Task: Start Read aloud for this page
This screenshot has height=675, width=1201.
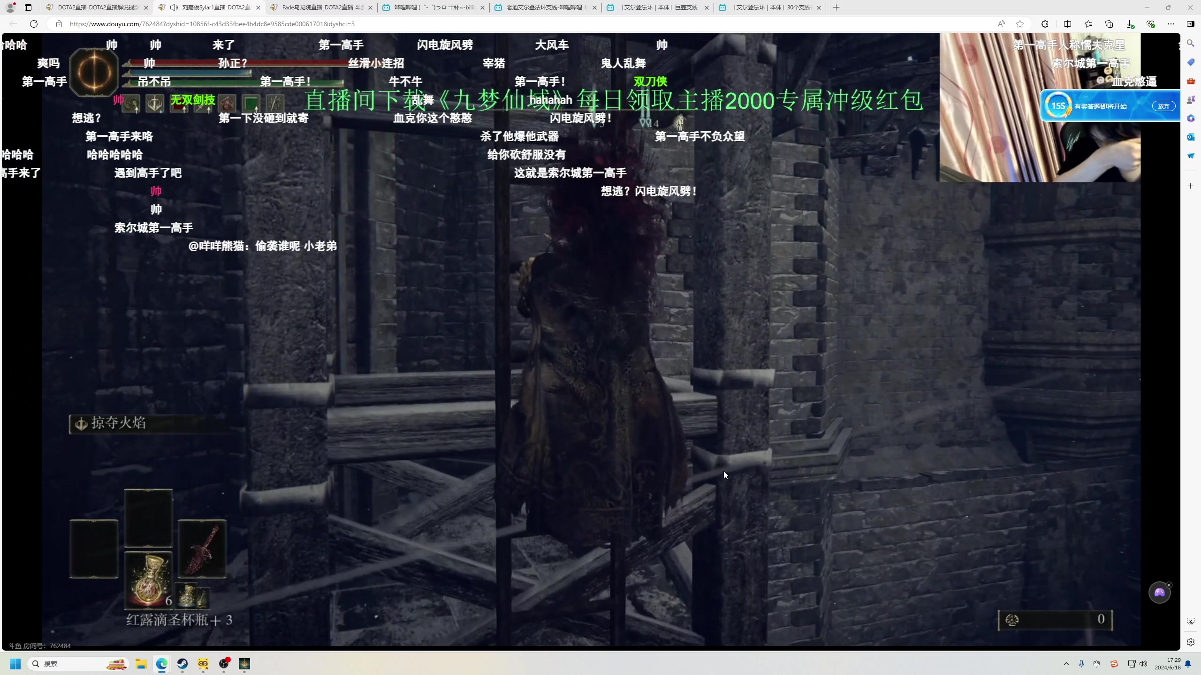Action: pyautogui.click(x=1001, y=24)
